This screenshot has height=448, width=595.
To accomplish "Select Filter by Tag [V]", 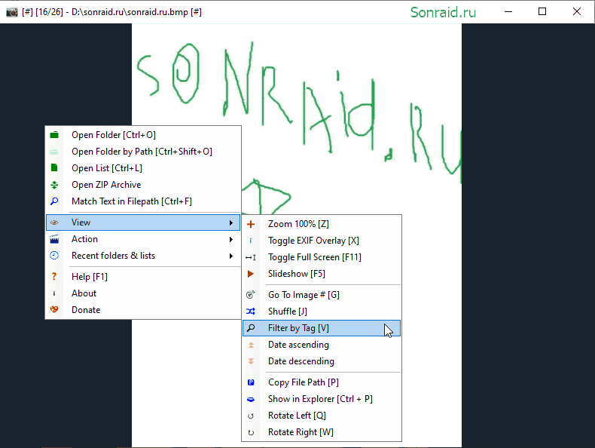I will point(322,328).
